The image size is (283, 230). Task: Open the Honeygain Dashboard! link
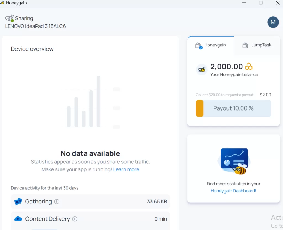pos(233,191)
